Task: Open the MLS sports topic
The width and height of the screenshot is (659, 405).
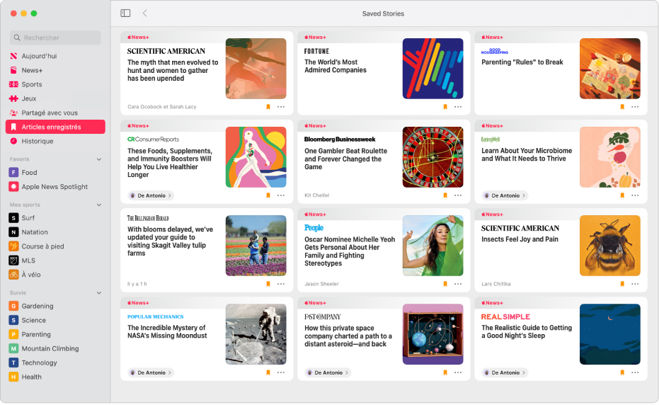Action: (x=55, y=261)
